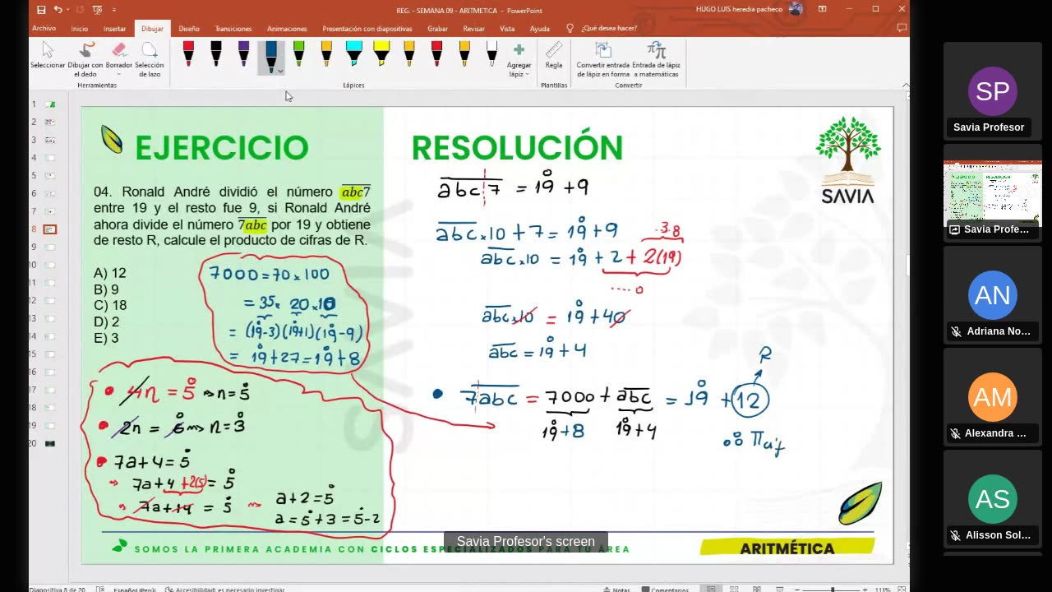The width and height of the screenshot is (1052, 592).
Task: Open the Grabar tab
Action: tap(438, 28)
